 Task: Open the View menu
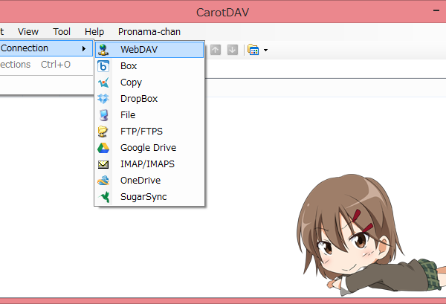pyautogui.click(x=28, y=31)
